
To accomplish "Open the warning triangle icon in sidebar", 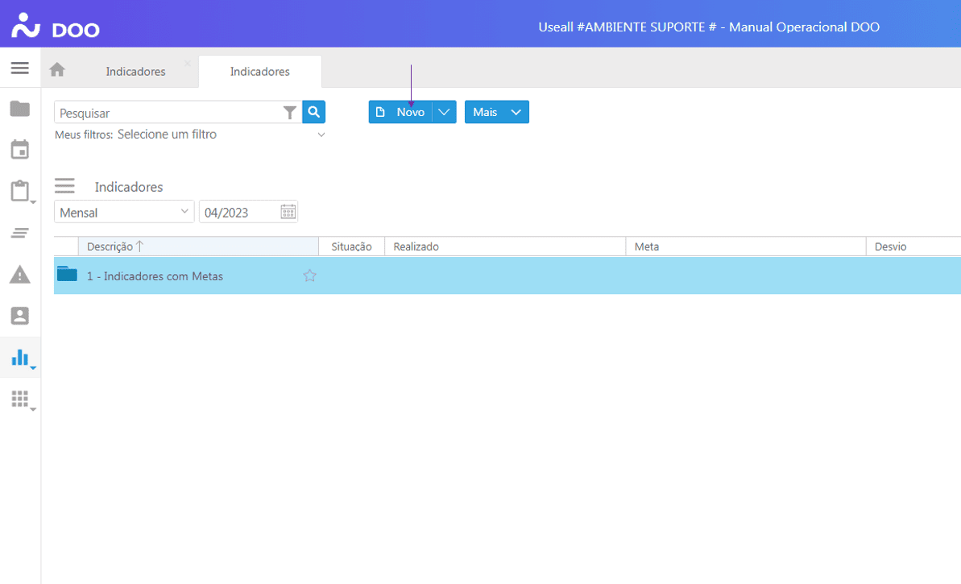I will [20, 275].
